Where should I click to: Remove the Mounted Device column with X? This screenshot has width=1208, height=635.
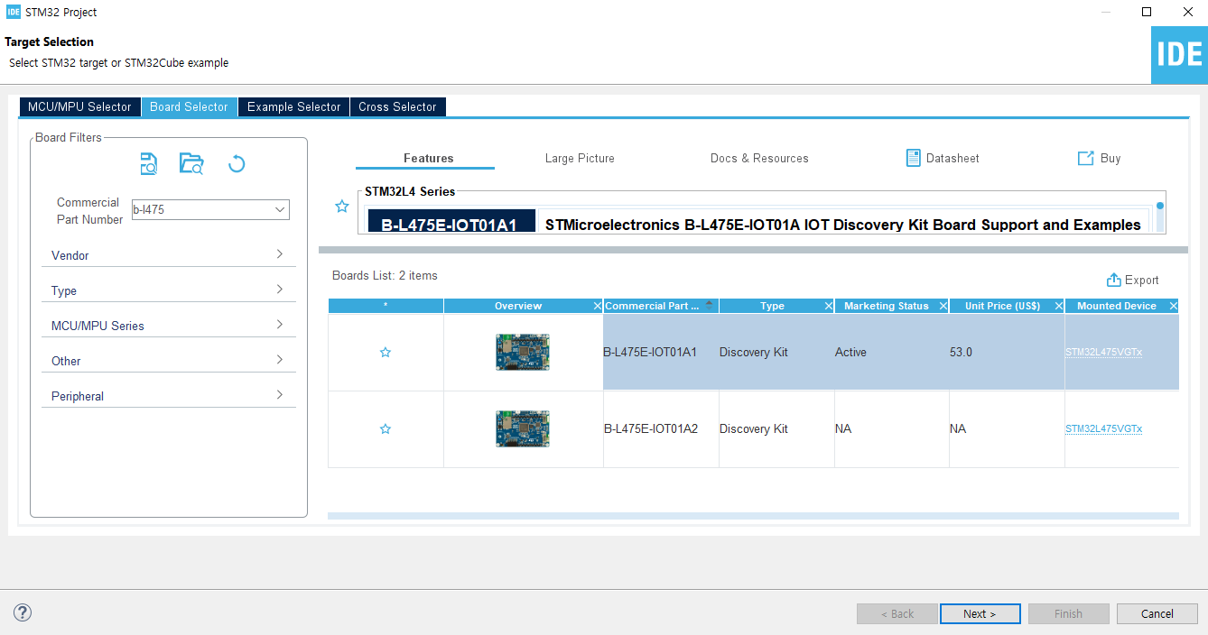point(1174,306)
